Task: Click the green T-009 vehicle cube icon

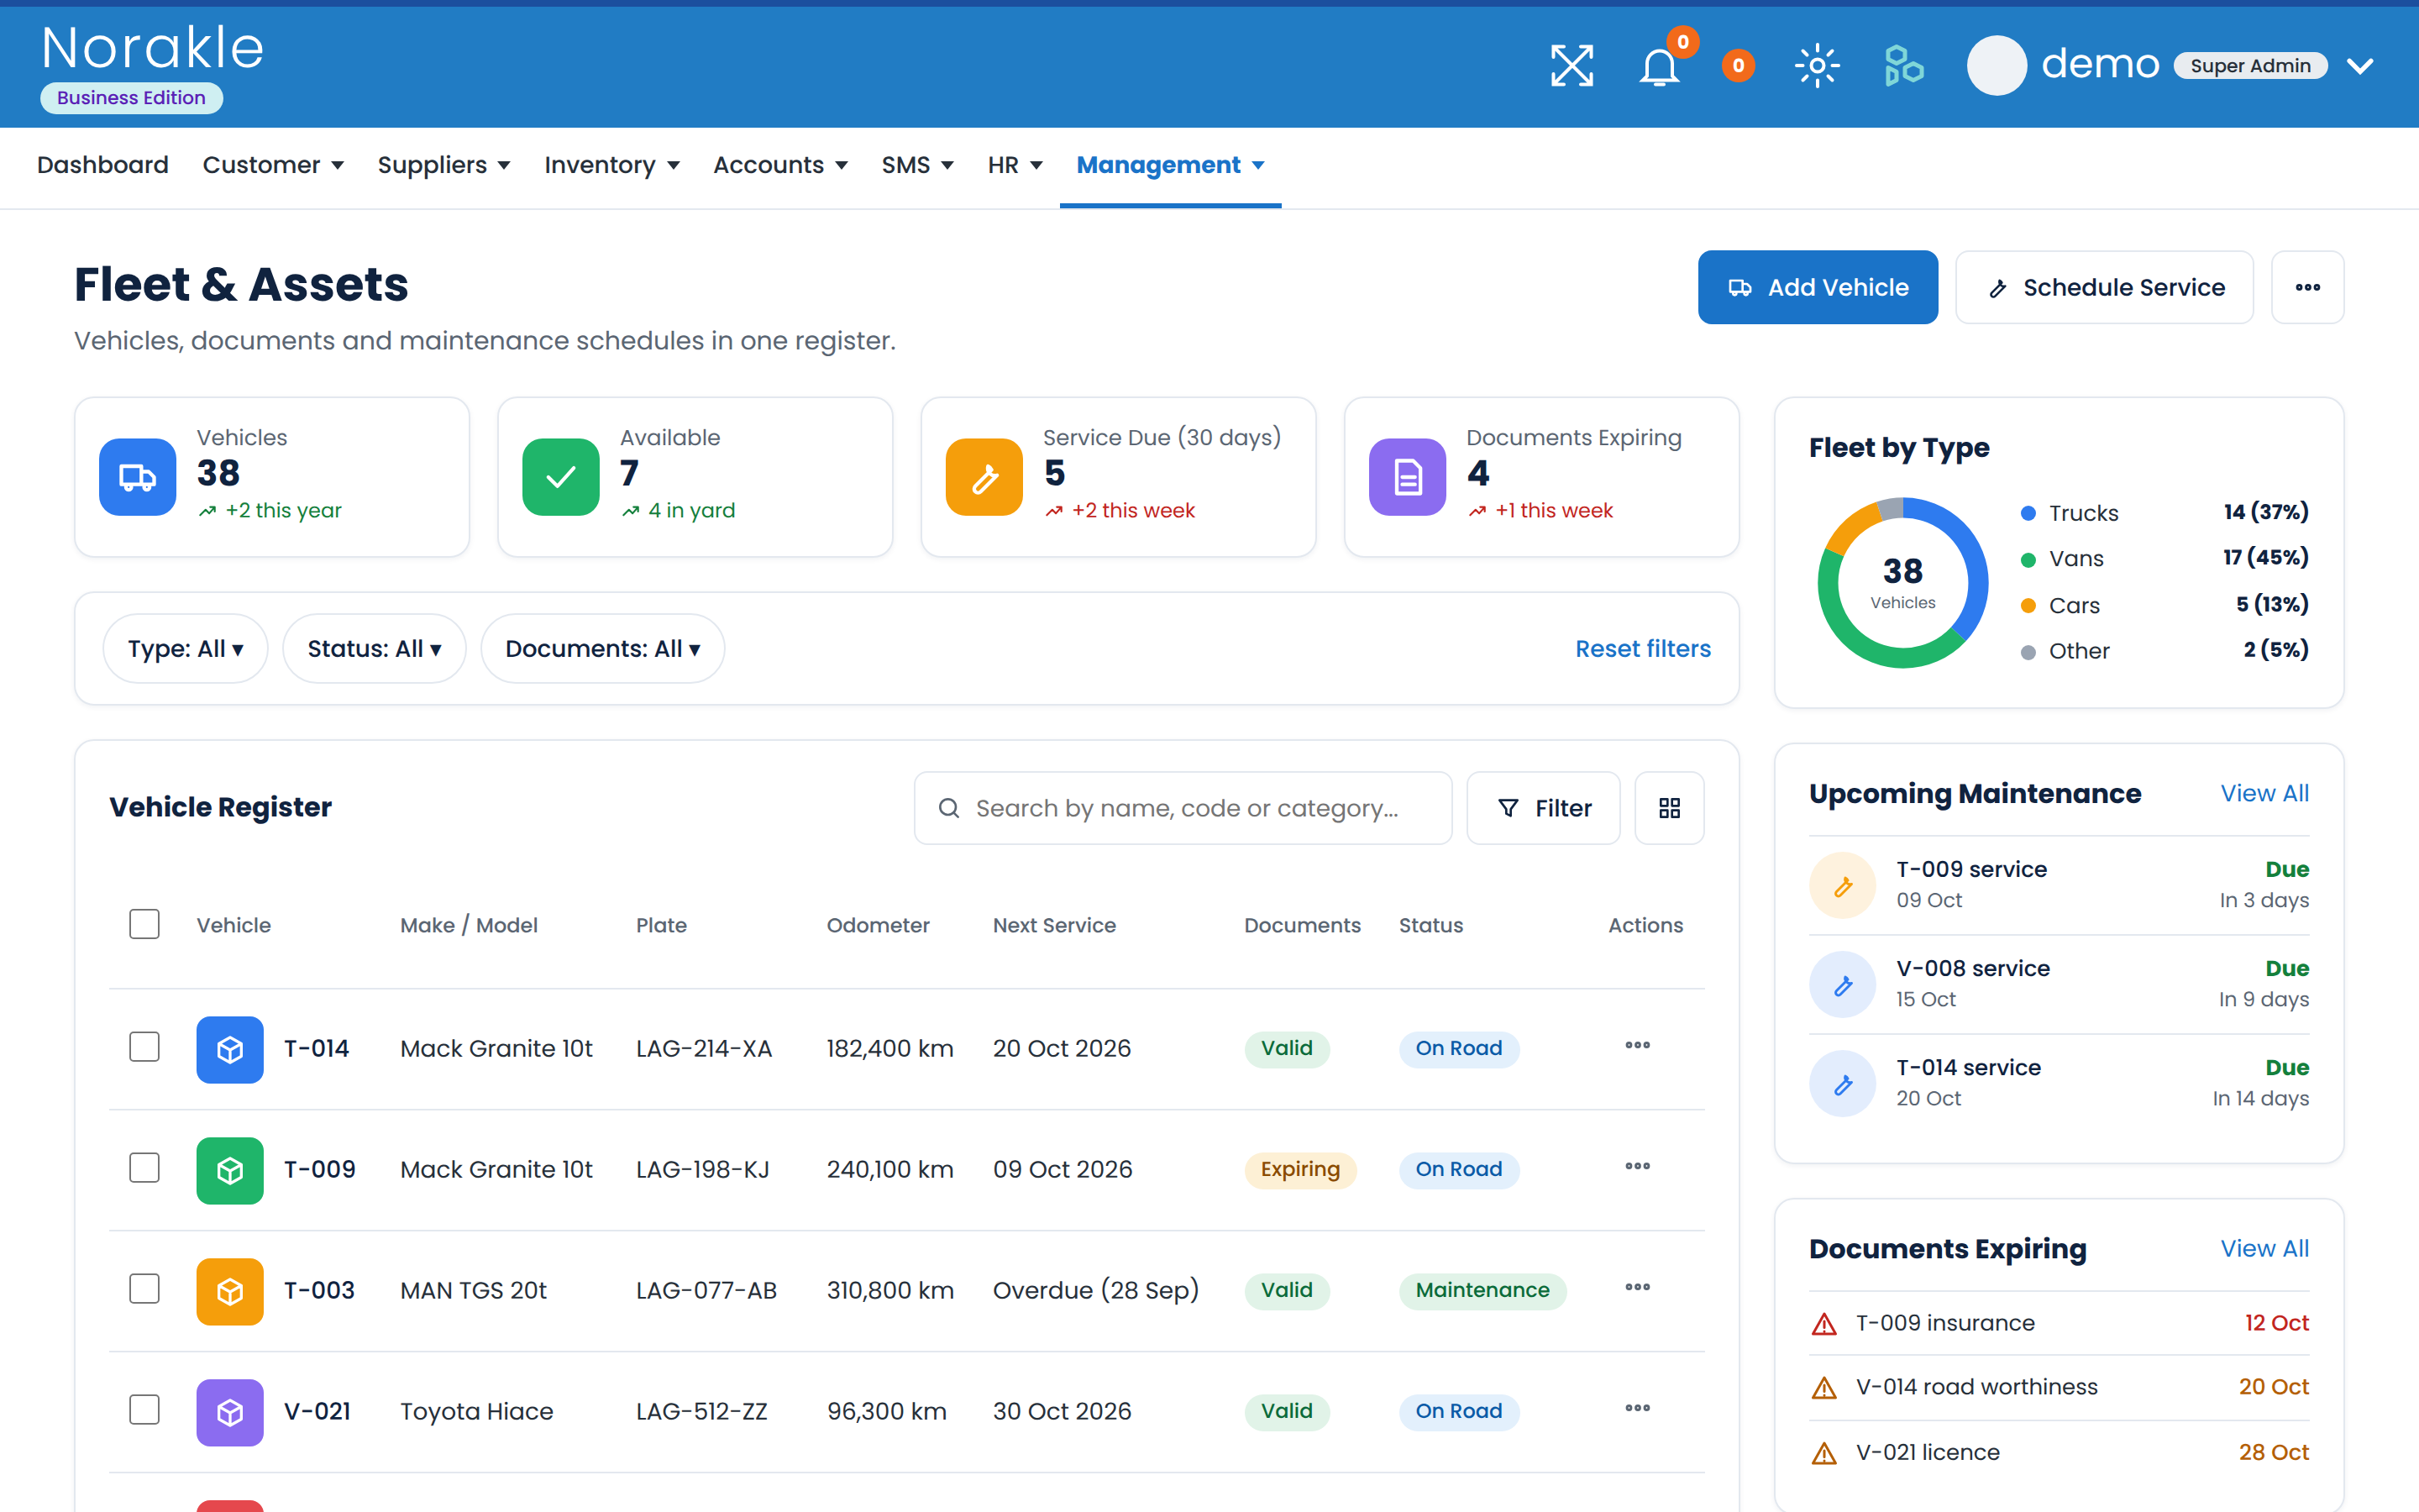Action: pos(230,1171)
